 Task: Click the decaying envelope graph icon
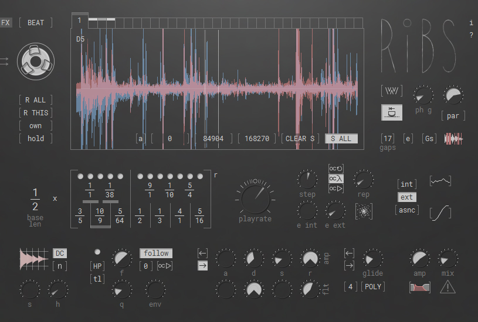tap(34, 259)
